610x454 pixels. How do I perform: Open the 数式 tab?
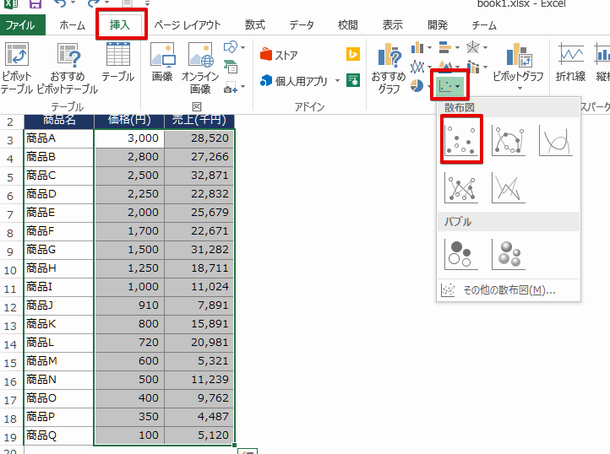(254, 25)
